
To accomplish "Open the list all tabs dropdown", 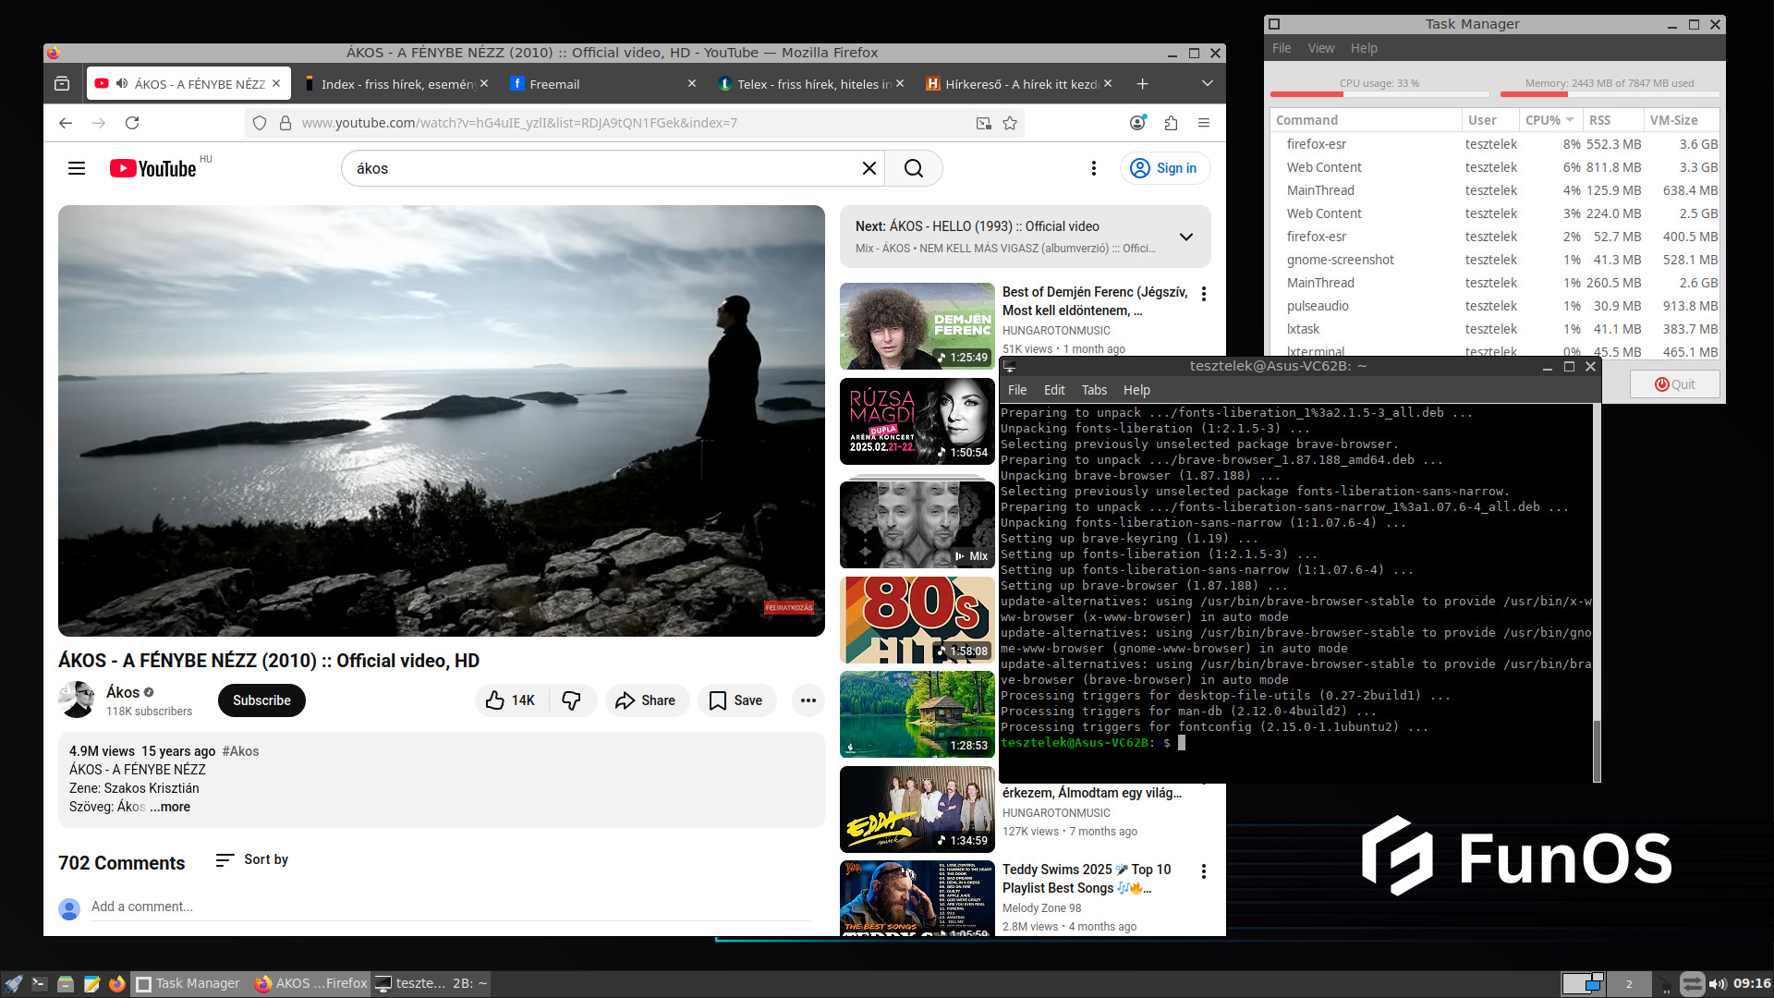I will (x=1207, y=84).
